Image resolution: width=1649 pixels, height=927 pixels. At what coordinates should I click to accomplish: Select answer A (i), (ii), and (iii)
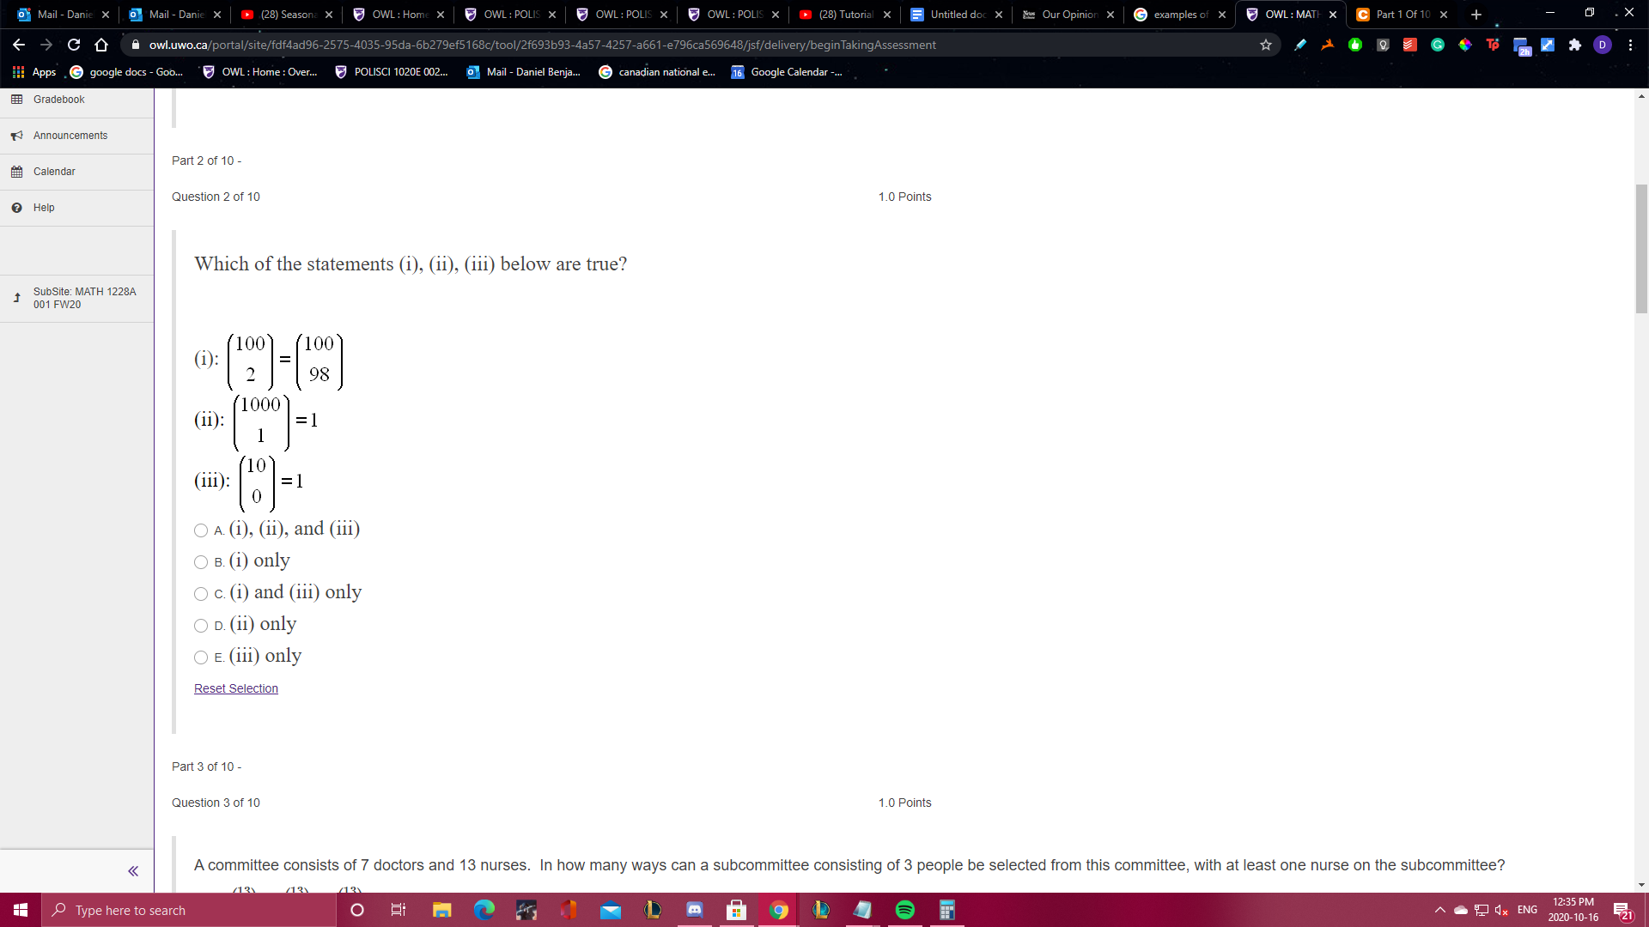(200, 530)
